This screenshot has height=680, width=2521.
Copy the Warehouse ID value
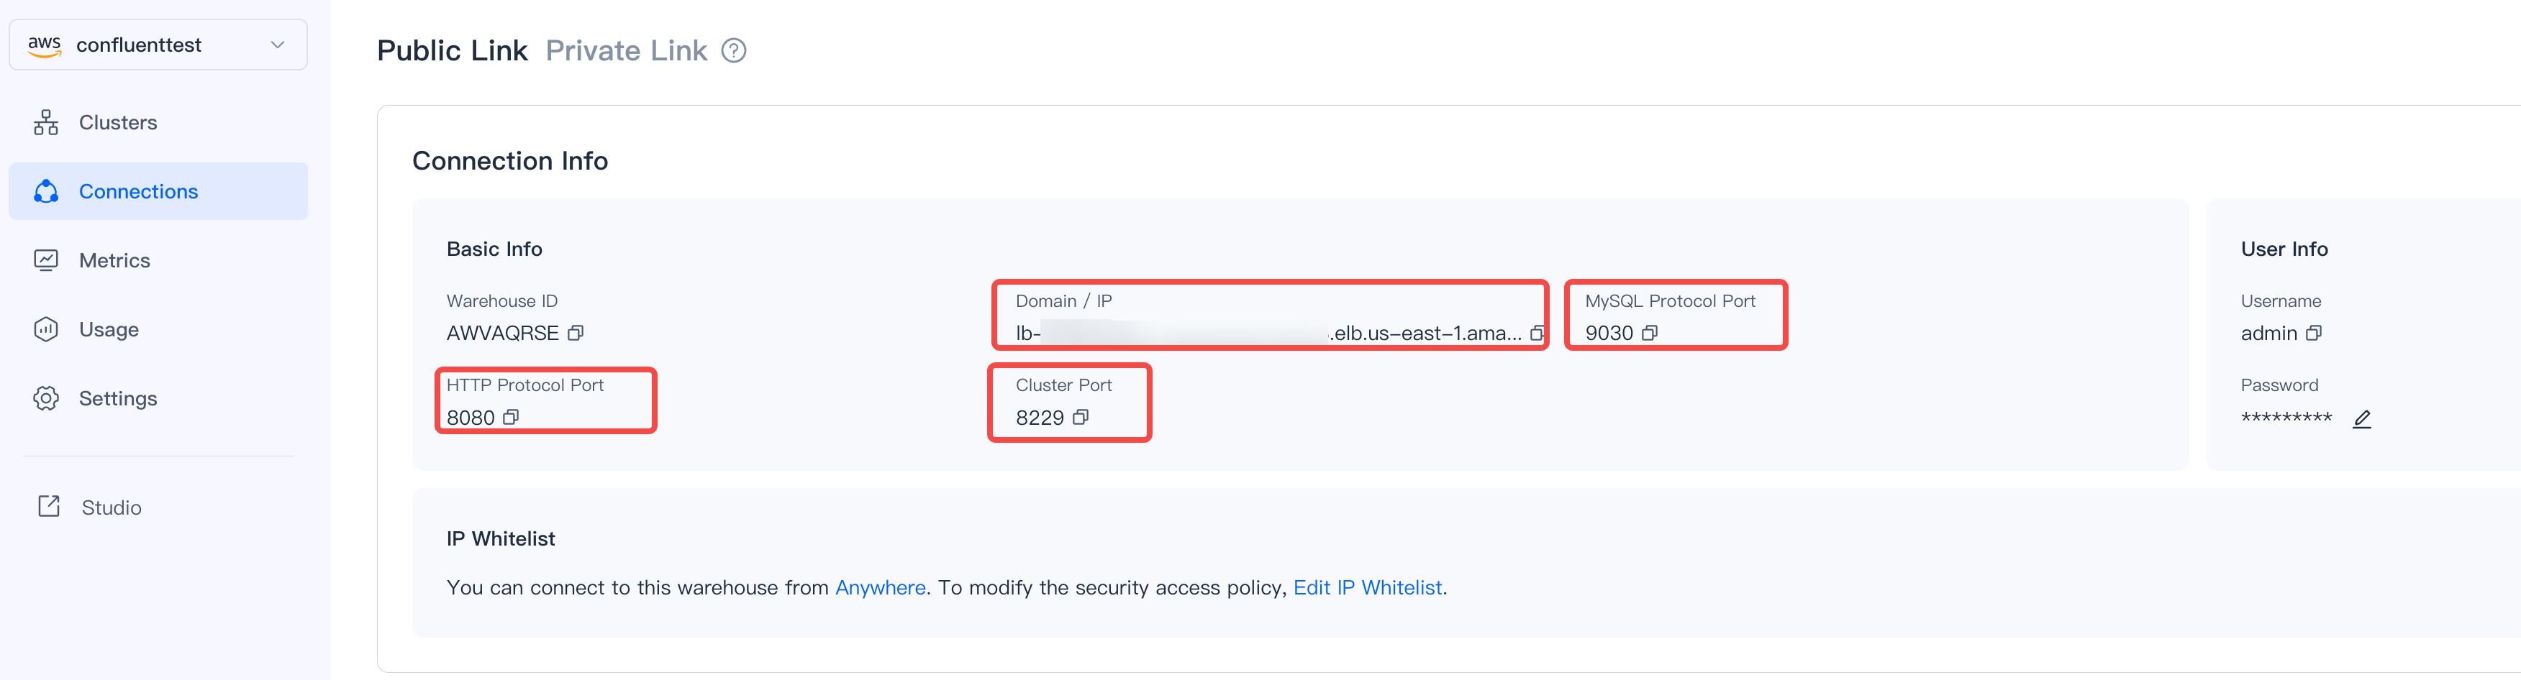[576, 334]
